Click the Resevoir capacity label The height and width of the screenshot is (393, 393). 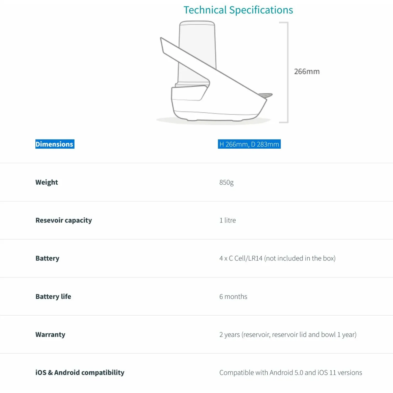point(64,220)
